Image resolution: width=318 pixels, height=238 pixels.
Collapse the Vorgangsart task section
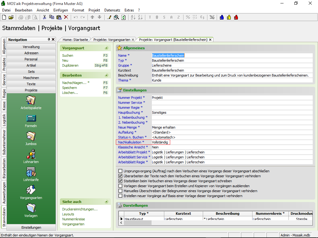[x=107, y=48]
